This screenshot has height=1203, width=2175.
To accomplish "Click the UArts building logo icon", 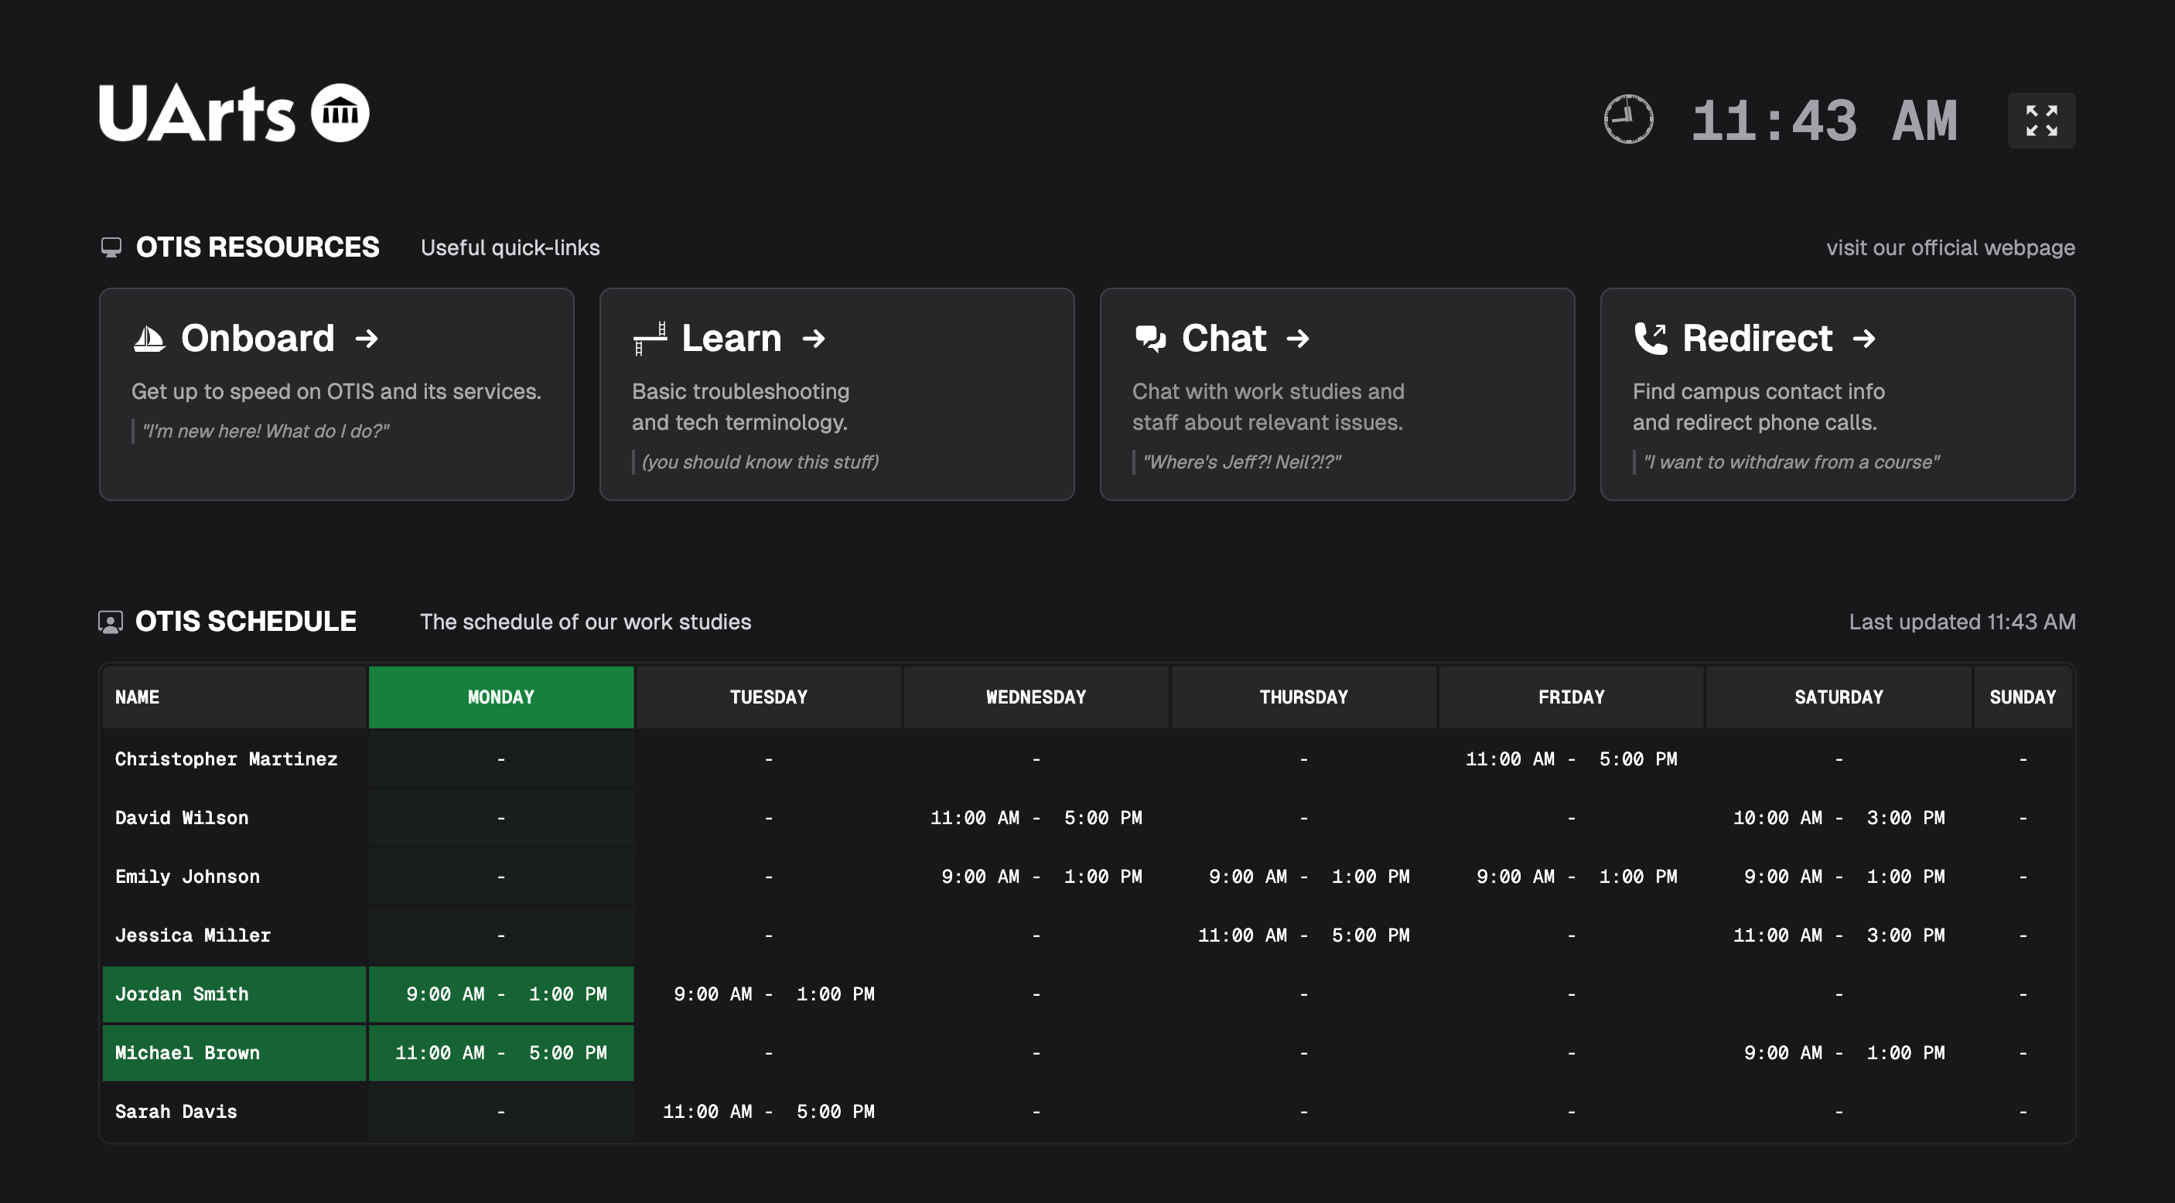I will point(340,113).
